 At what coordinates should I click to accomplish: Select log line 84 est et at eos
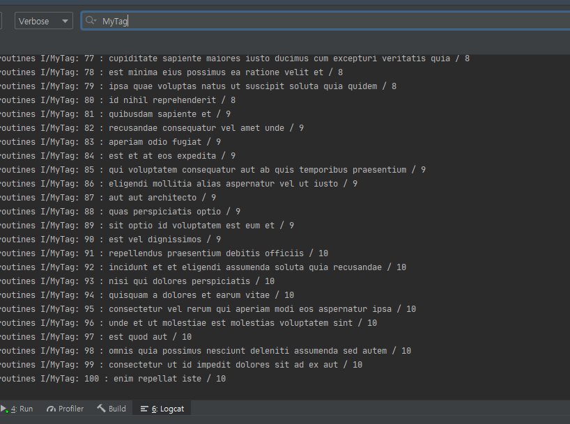[118, 156]
